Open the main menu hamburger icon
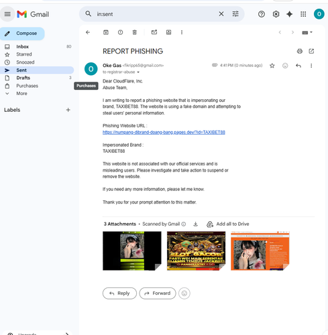 (x=7, y=14)
